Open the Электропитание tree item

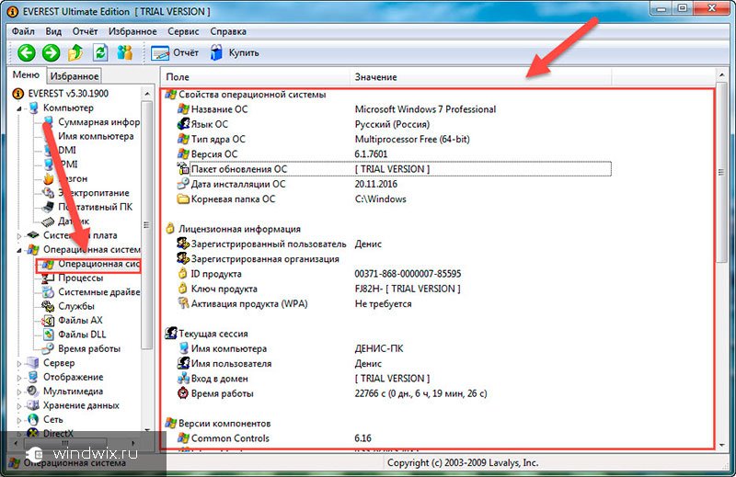click(x=86, y=193)
